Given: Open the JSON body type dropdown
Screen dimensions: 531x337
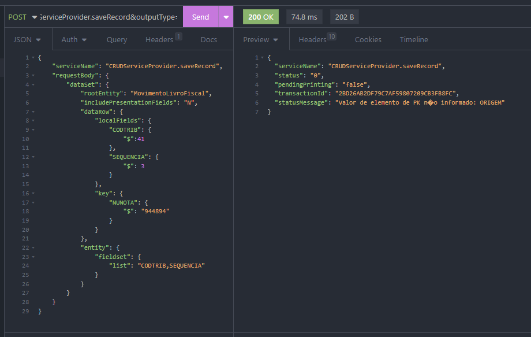Looking at the screenshot, I should click(27, 40).
